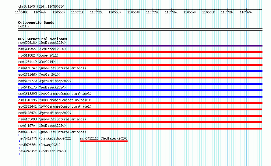Click the red bar under nsv6419527
Image resolution: width=271 pixels, height=166 pixels.
(x=140, y=52)
